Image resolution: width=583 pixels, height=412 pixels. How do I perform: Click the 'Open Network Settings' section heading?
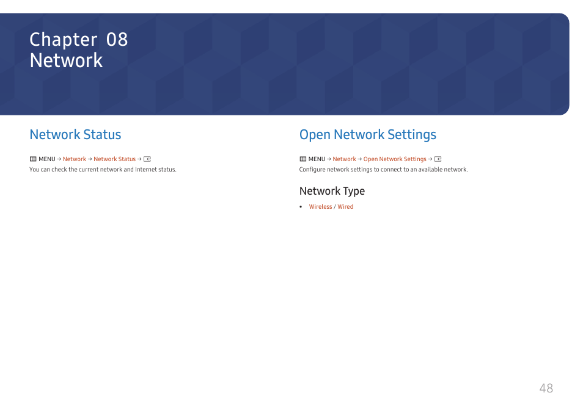click(x=368, y=135)
